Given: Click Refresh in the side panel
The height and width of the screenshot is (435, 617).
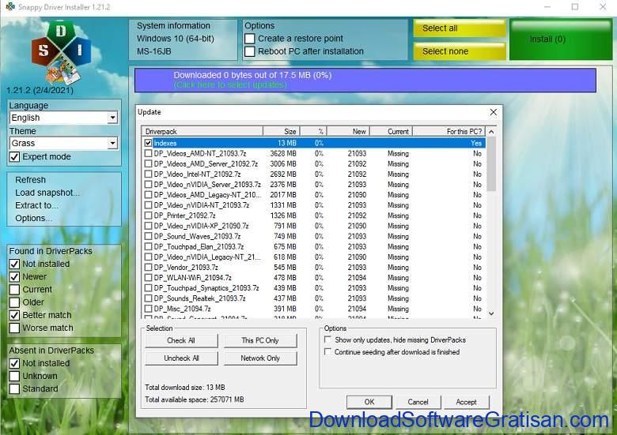Looking at the screenshot, I should [30, 180].
